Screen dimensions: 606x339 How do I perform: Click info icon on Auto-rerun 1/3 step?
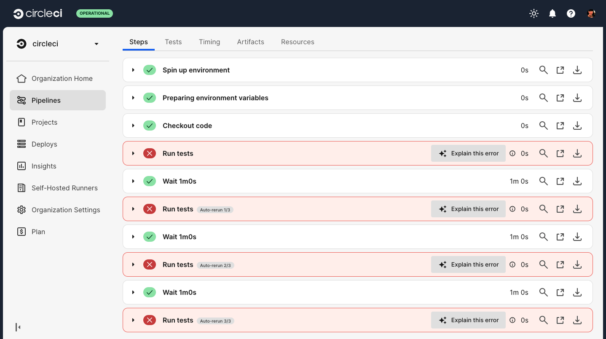[512, 209]
